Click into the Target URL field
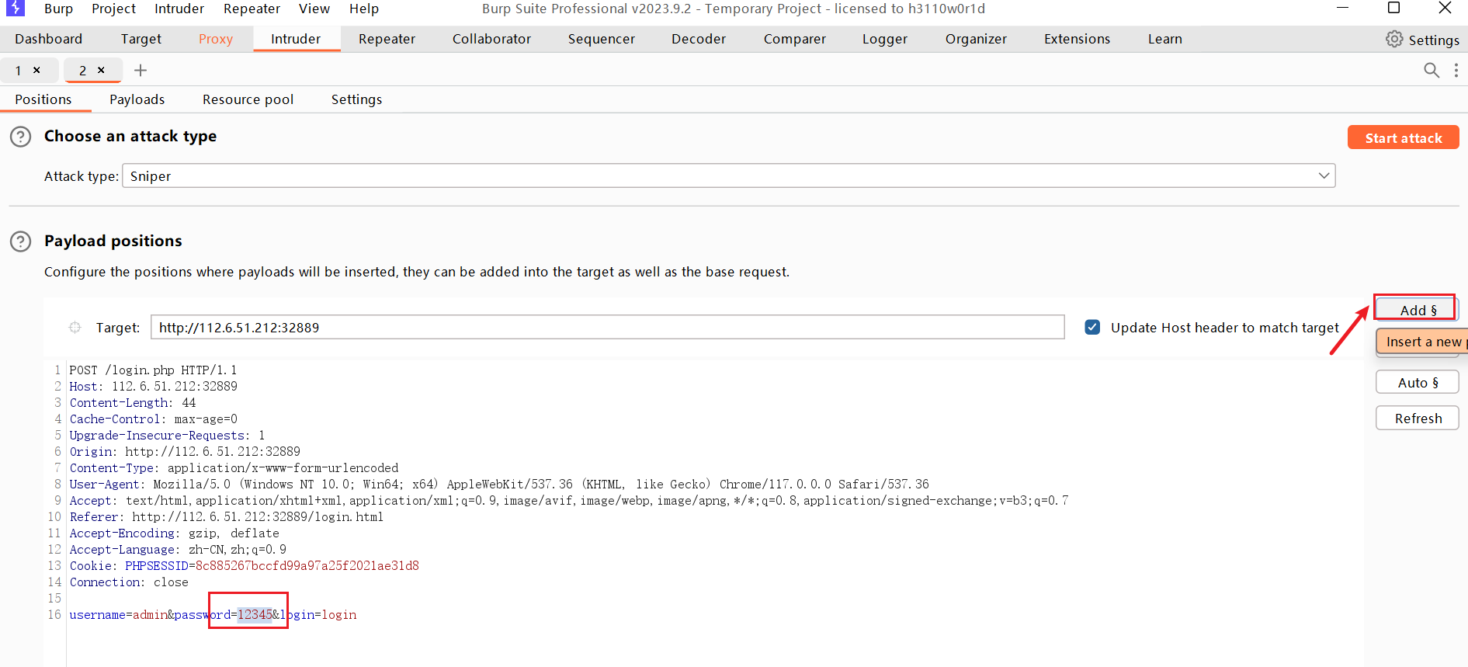1468x667 pixels. (x=606, y=328)
